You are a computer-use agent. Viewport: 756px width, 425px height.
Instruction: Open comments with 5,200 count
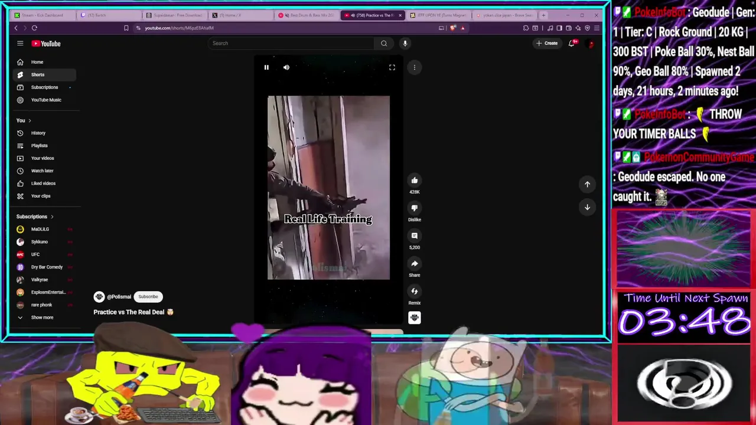(415, 236)
